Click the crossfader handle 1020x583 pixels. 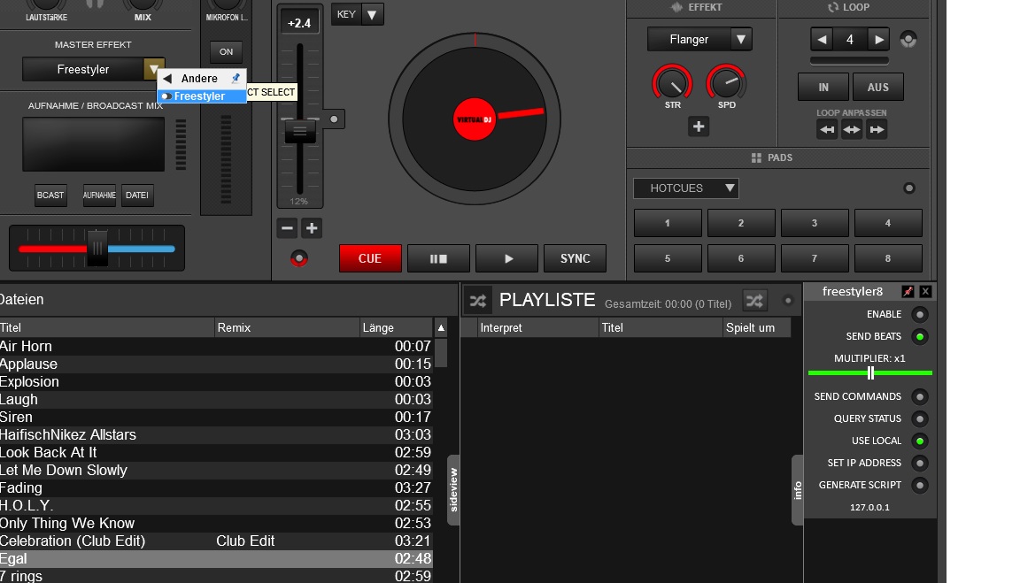click(x=97, y=249)
